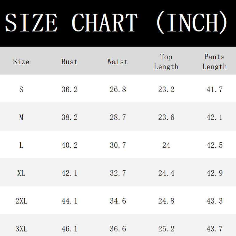Click top length value 24.4 for XL
Viewport: 236px width, 236px height.
[x=166, y=173]
